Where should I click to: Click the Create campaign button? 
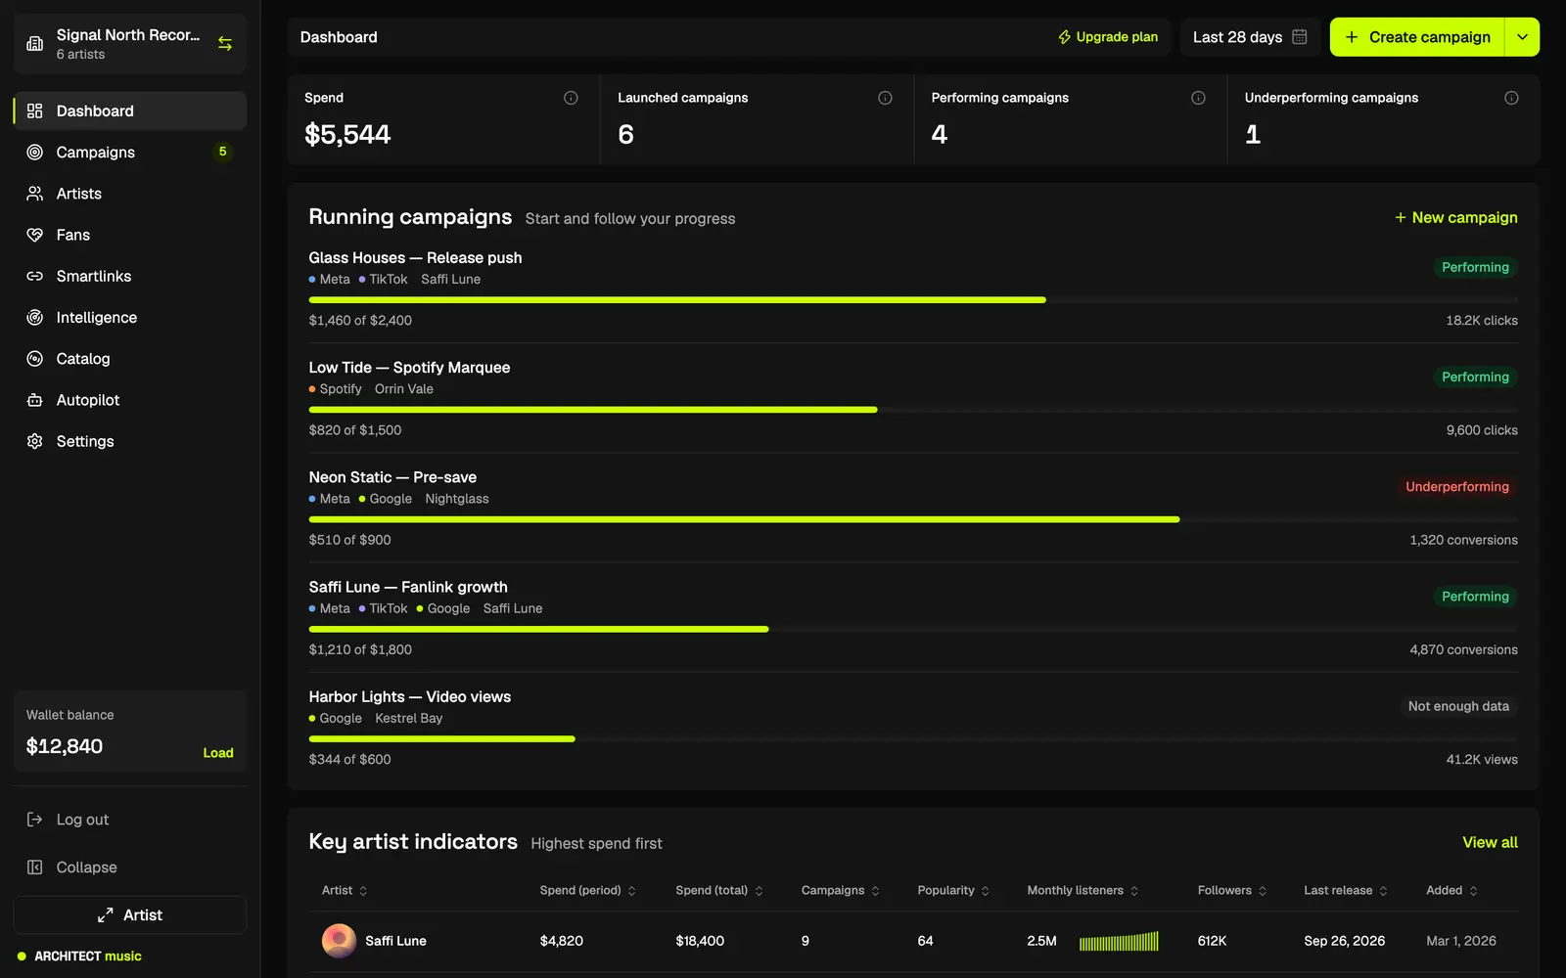(1417, 37)
